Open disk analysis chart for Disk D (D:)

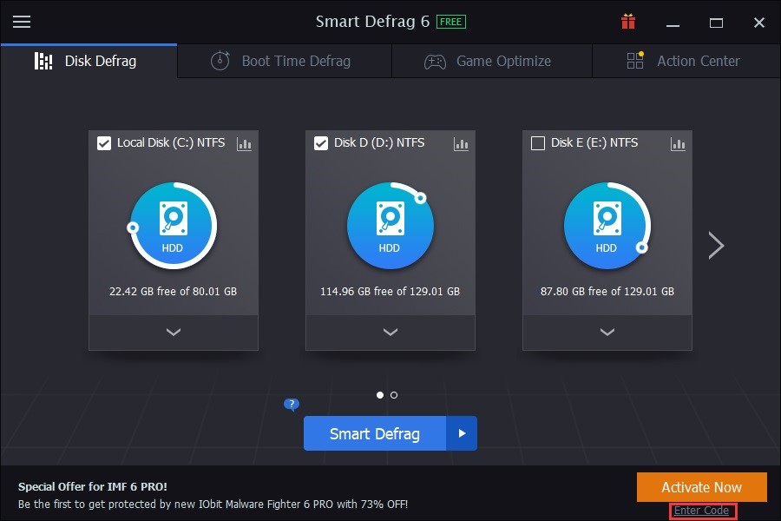pos(461,144)
